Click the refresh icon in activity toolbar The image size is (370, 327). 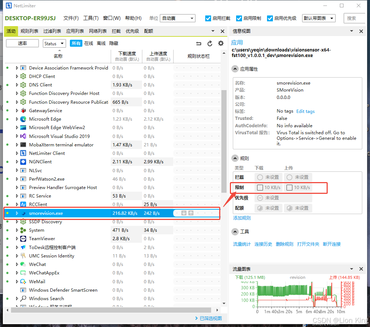(x=210, y=43)
